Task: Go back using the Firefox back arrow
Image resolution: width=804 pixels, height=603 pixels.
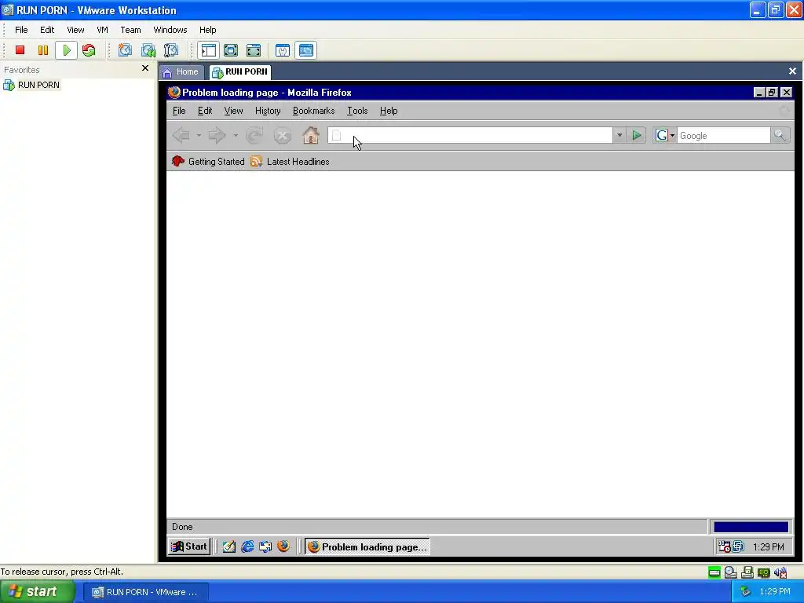Action: click(181, 135)
